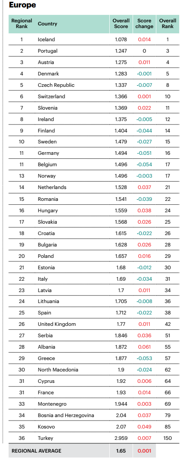Click the Country column header
The width and height of the screenshot is (187, 464).
(x=48, y=24)
